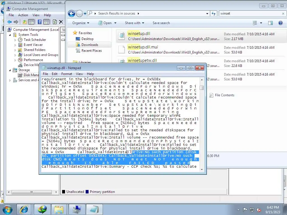The image size is (287, 215).
Task: Click Explorer's blue Back arrow button
Action: (71, 13)
